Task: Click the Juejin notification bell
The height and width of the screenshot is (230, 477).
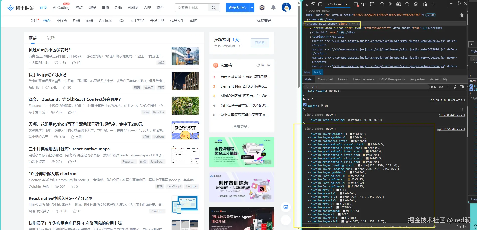Action: 273,8
